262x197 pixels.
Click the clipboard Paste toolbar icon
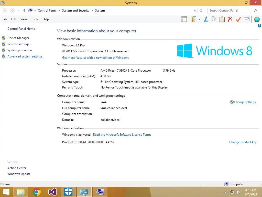(x=222, y=19)
